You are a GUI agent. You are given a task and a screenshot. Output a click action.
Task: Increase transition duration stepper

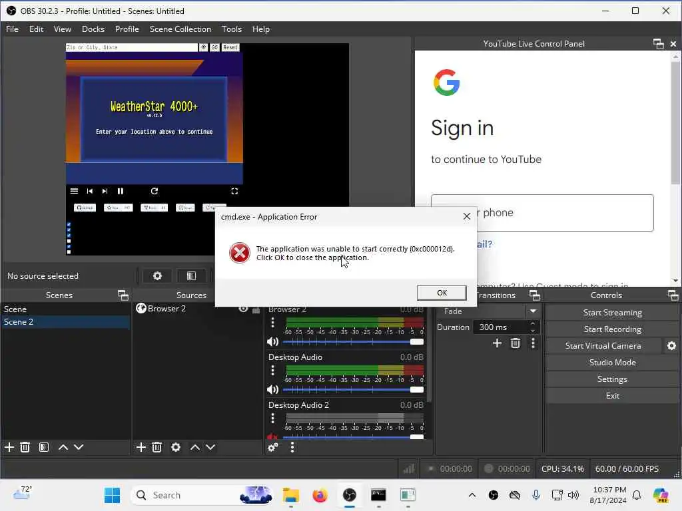tap(533, 324)
